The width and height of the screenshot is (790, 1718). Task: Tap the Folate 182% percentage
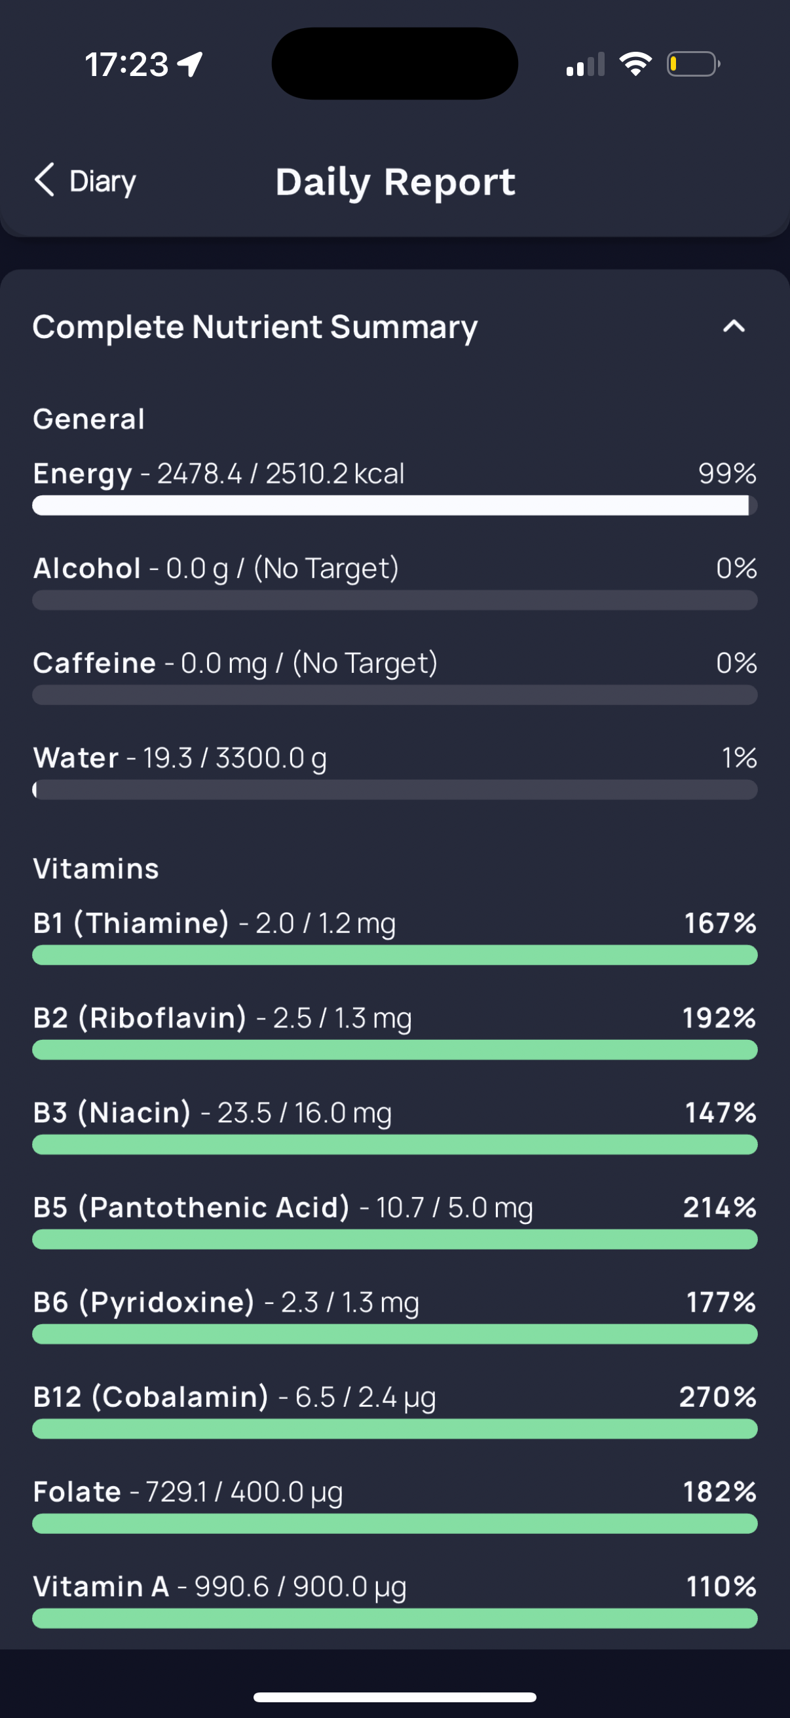coord(720,1491)
